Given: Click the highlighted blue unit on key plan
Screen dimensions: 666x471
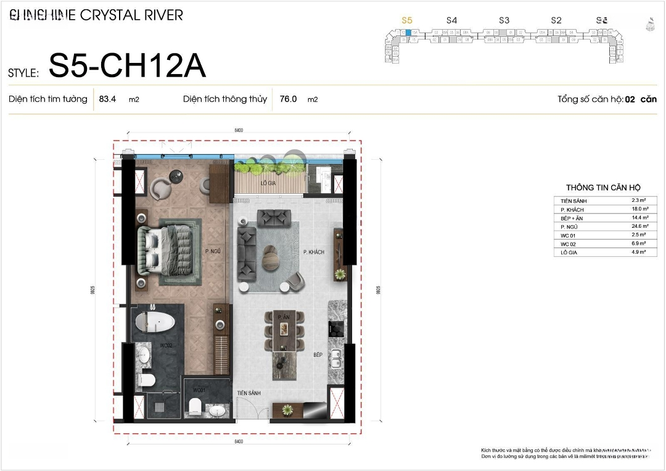Looking at the screenshot, I should [408, 31].
